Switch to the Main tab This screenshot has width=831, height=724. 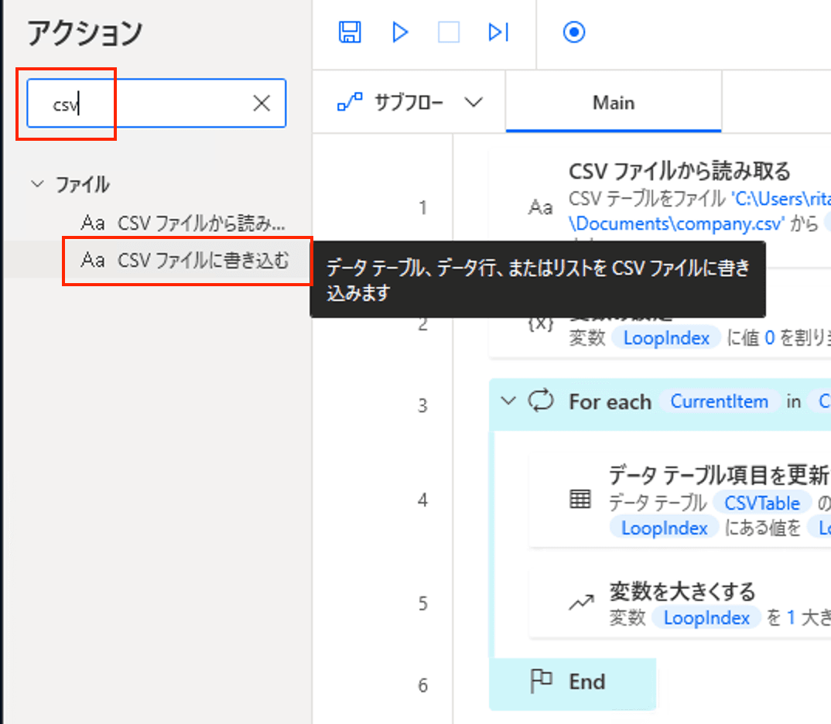[613, 103]
